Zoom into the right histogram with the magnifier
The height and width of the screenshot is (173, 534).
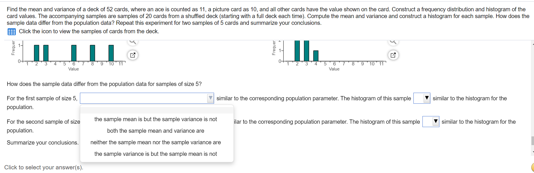[x=393, y=42]
